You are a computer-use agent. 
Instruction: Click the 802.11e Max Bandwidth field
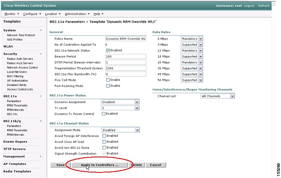[x=126, y=74]
